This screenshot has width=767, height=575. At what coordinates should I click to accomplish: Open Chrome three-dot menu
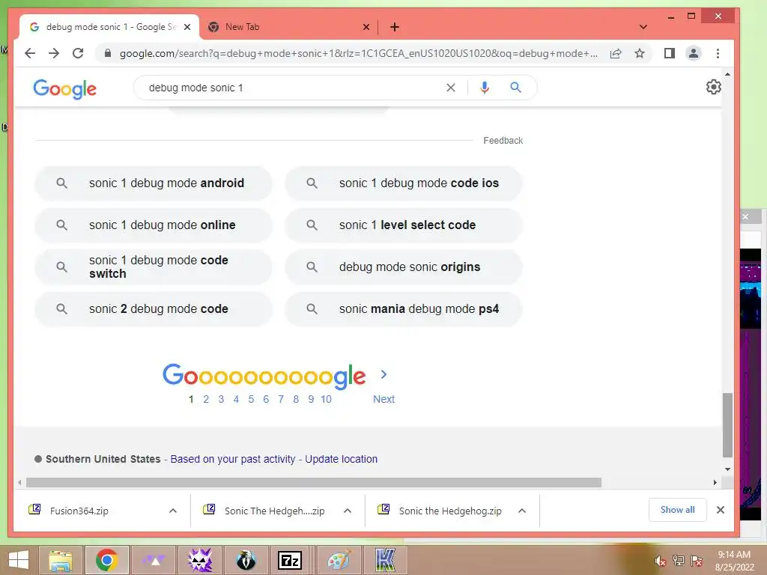[x=718, y=53]
